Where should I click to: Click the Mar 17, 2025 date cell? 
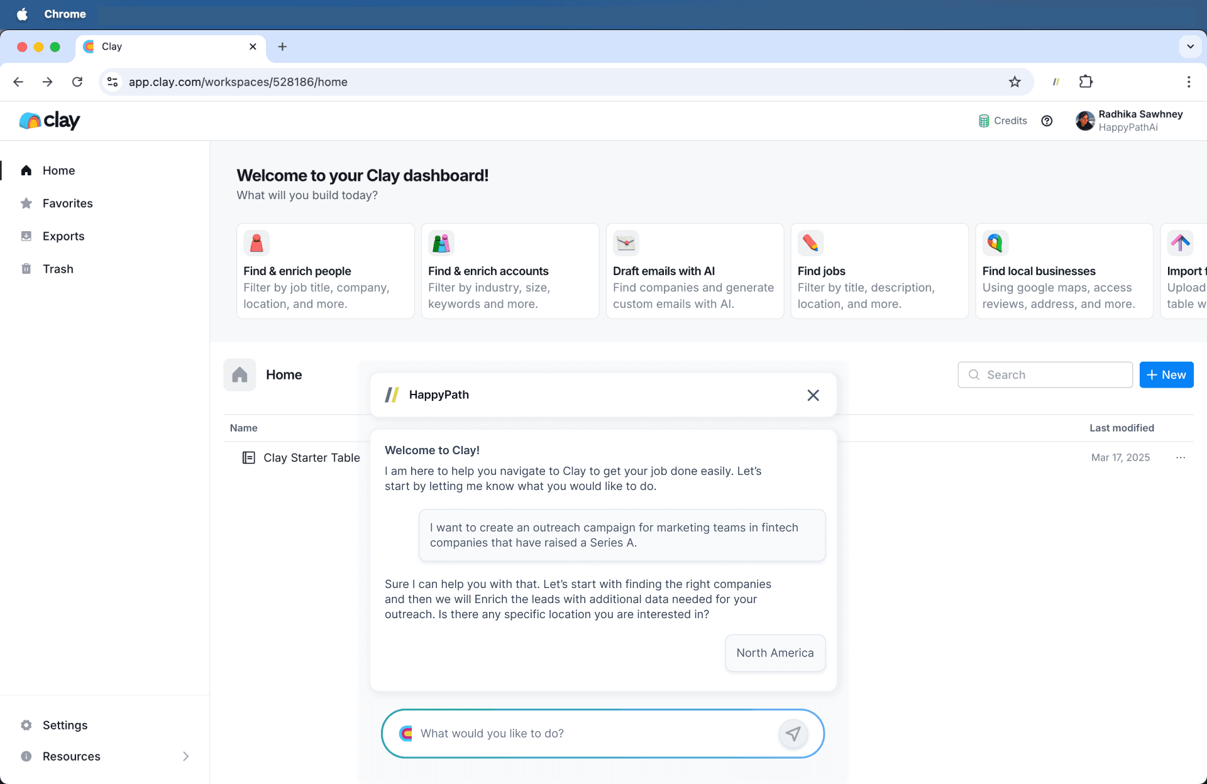pos(1120,457)
